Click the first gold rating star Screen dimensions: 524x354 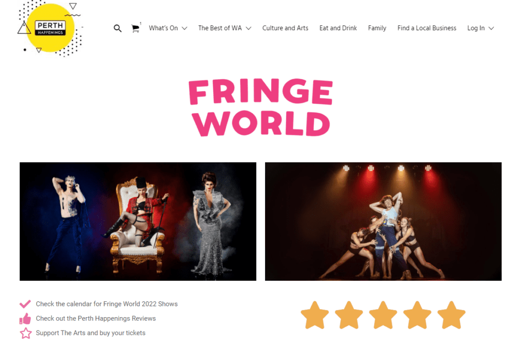point(315,315)
